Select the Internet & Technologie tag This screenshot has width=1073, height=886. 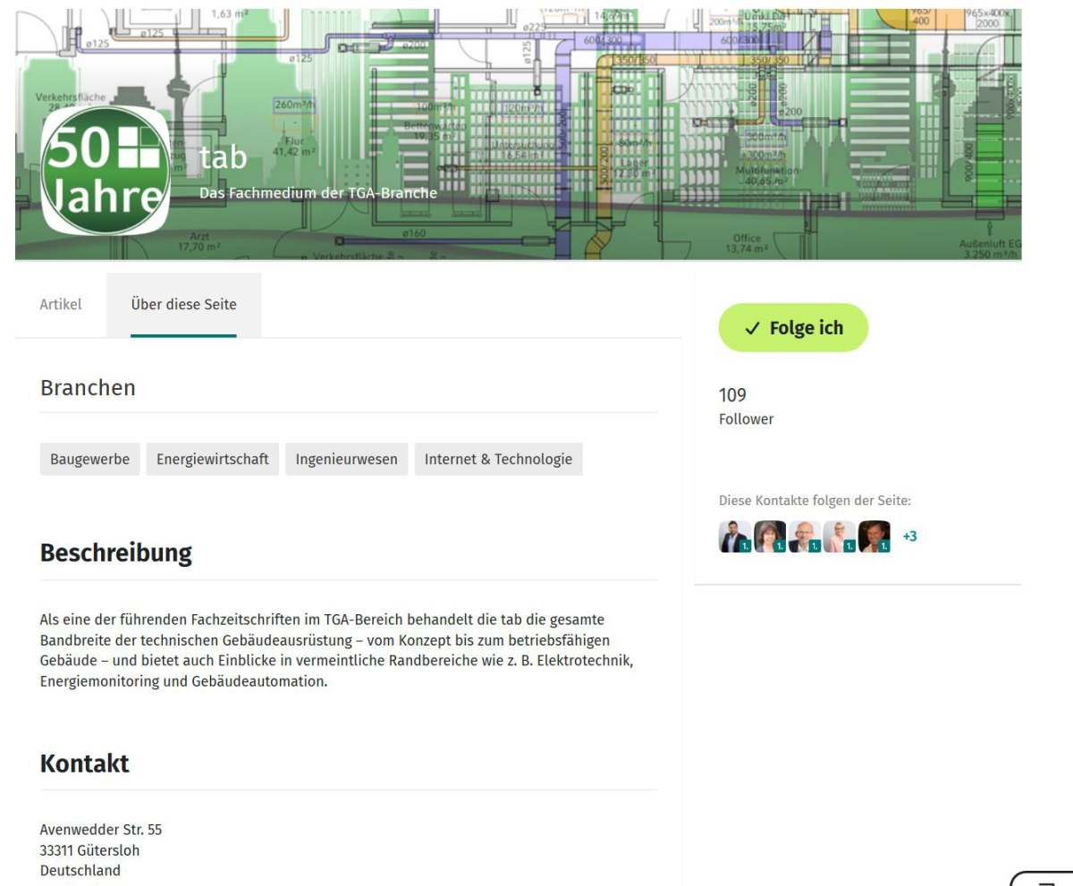(x=498, y=460)
